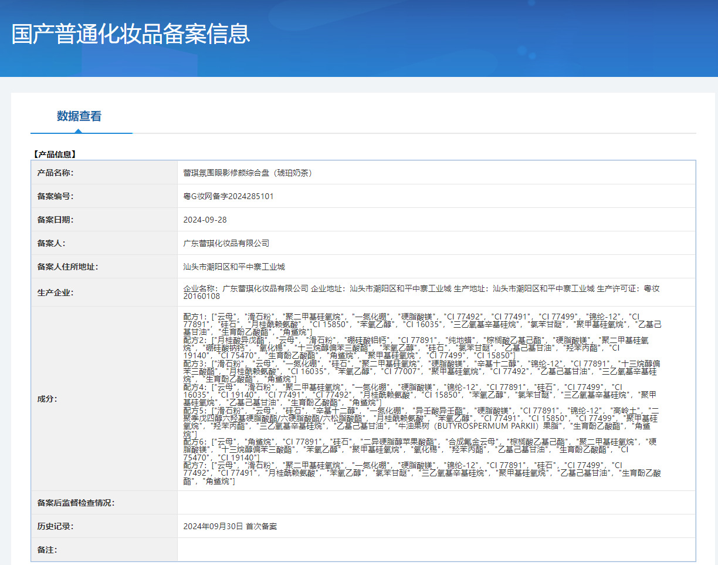Click the 历史记录 label cell
718x565 pixels.
pyautogui.click(x=104, y=526)
